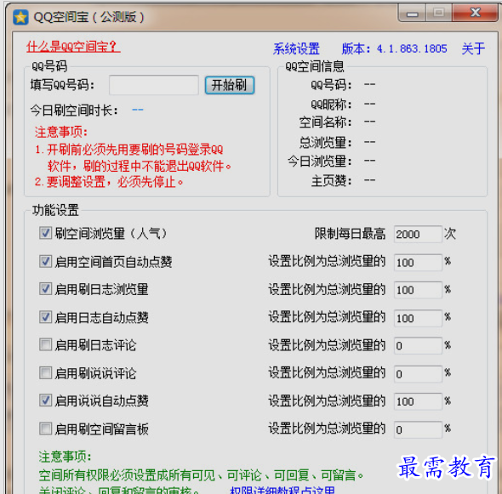Toggle 刷空间浏览量（人气） checkbox

[45, 233]
